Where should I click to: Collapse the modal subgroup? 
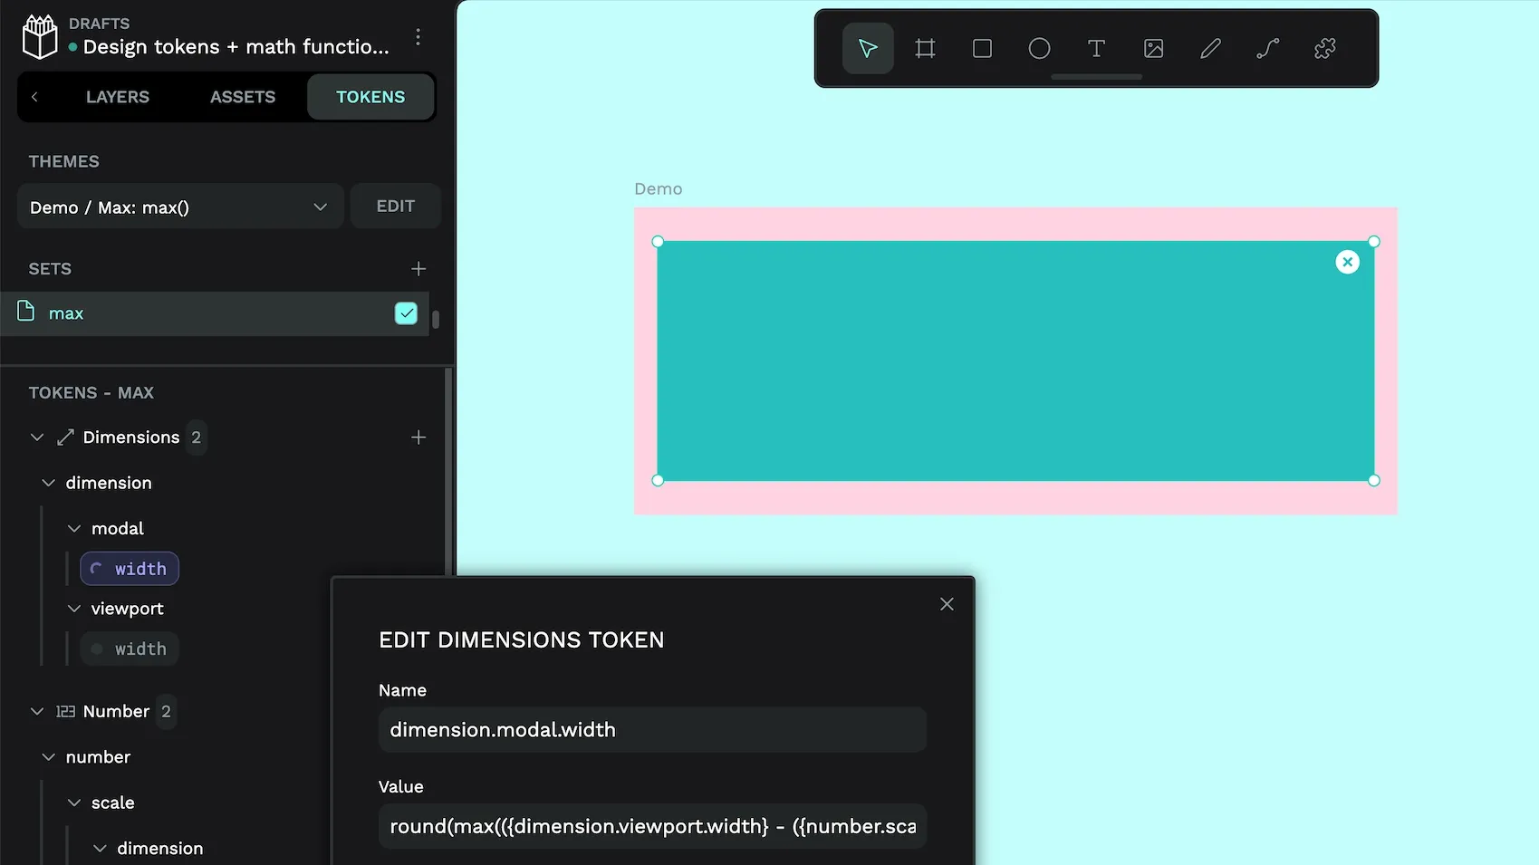(74, 528)
